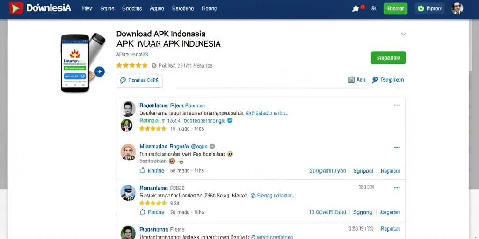Open options for Renanlaran review

tap(397, 188)
